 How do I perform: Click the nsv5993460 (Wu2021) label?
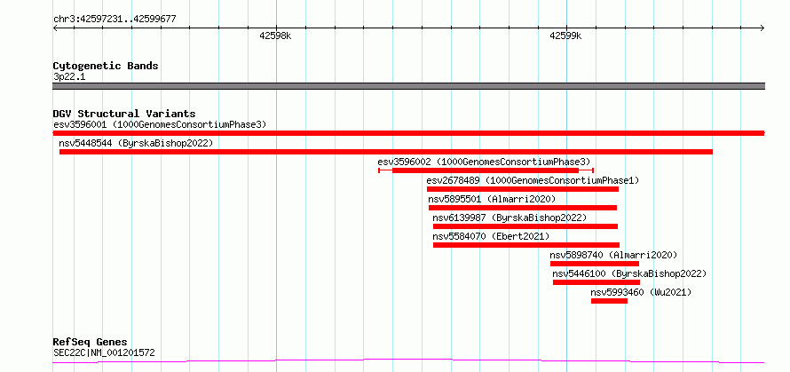(641, 292)
